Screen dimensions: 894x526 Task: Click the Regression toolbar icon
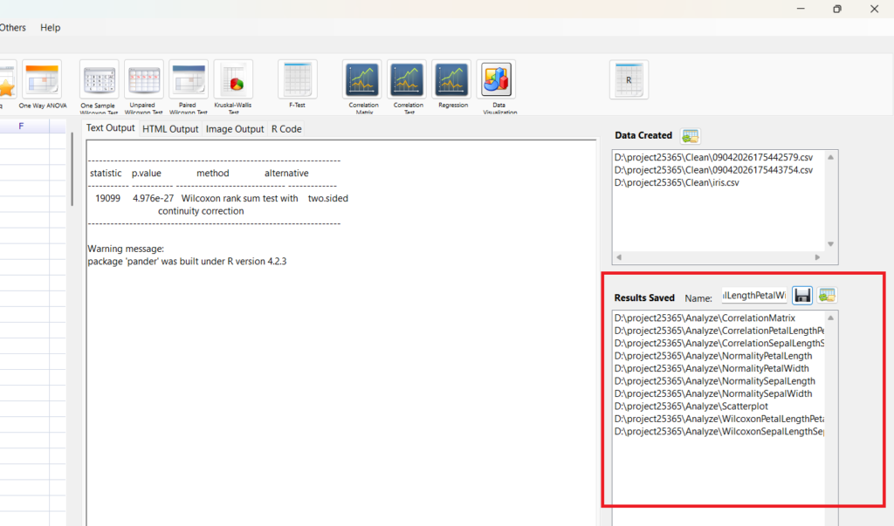coord(452,81)
